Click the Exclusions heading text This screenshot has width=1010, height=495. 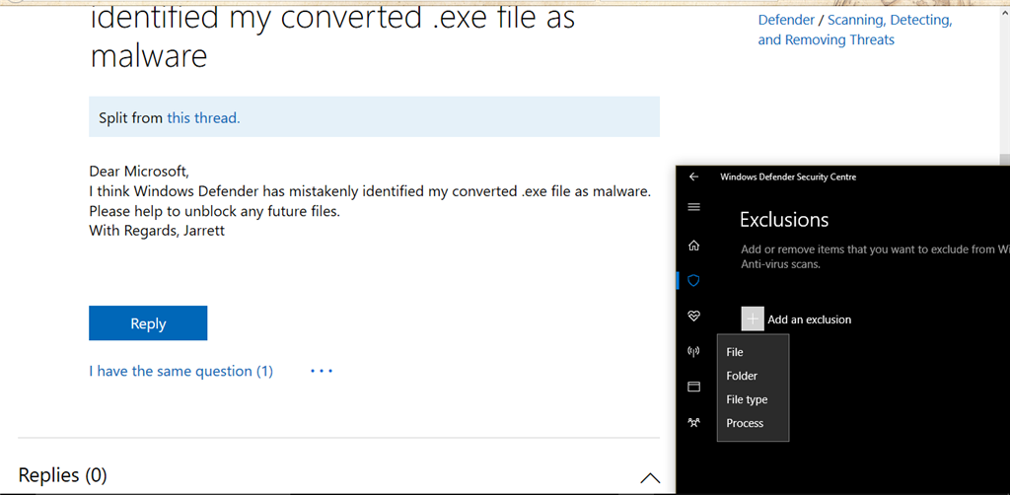click(784, 220)
